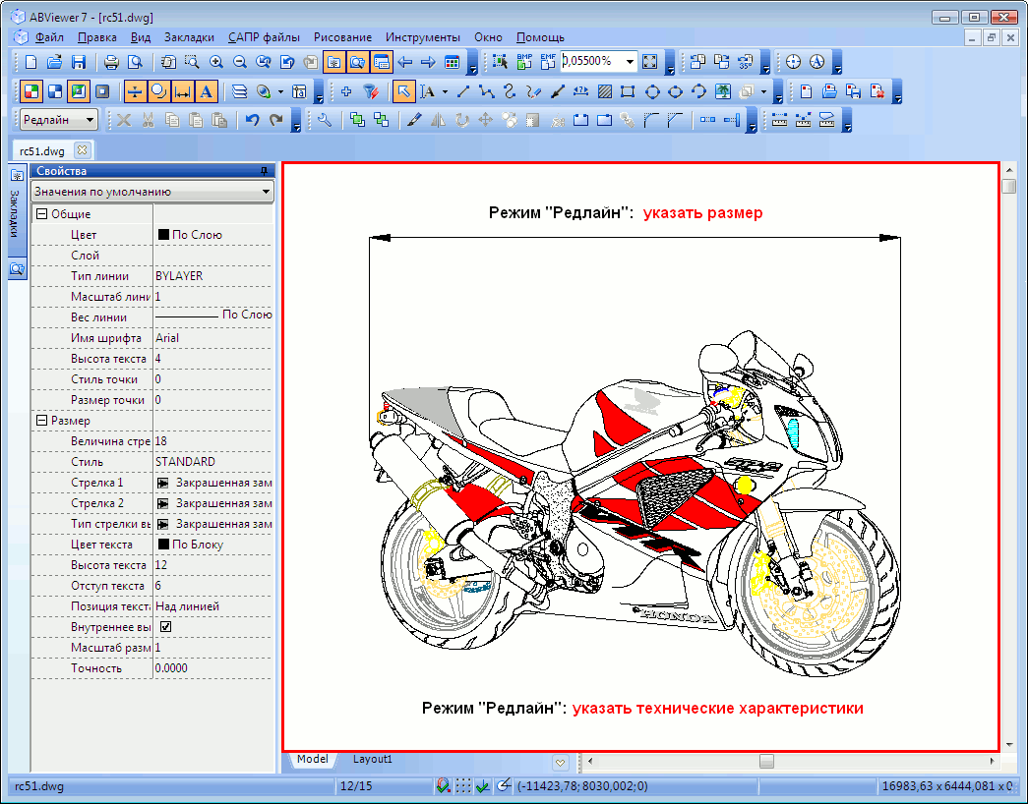
Task: Open the Layers dialog icon
Action: (x=240, y=91)
